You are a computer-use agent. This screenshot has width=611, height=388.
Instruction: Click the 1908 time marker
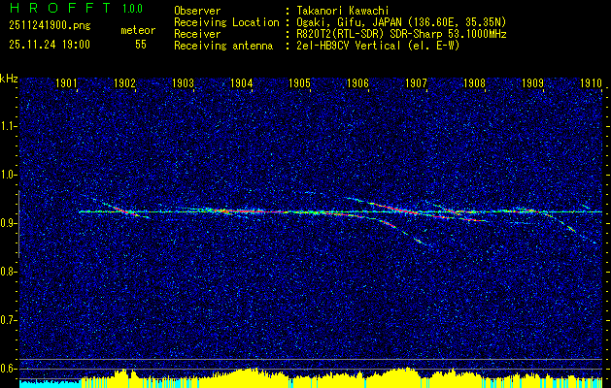point(475,82)
